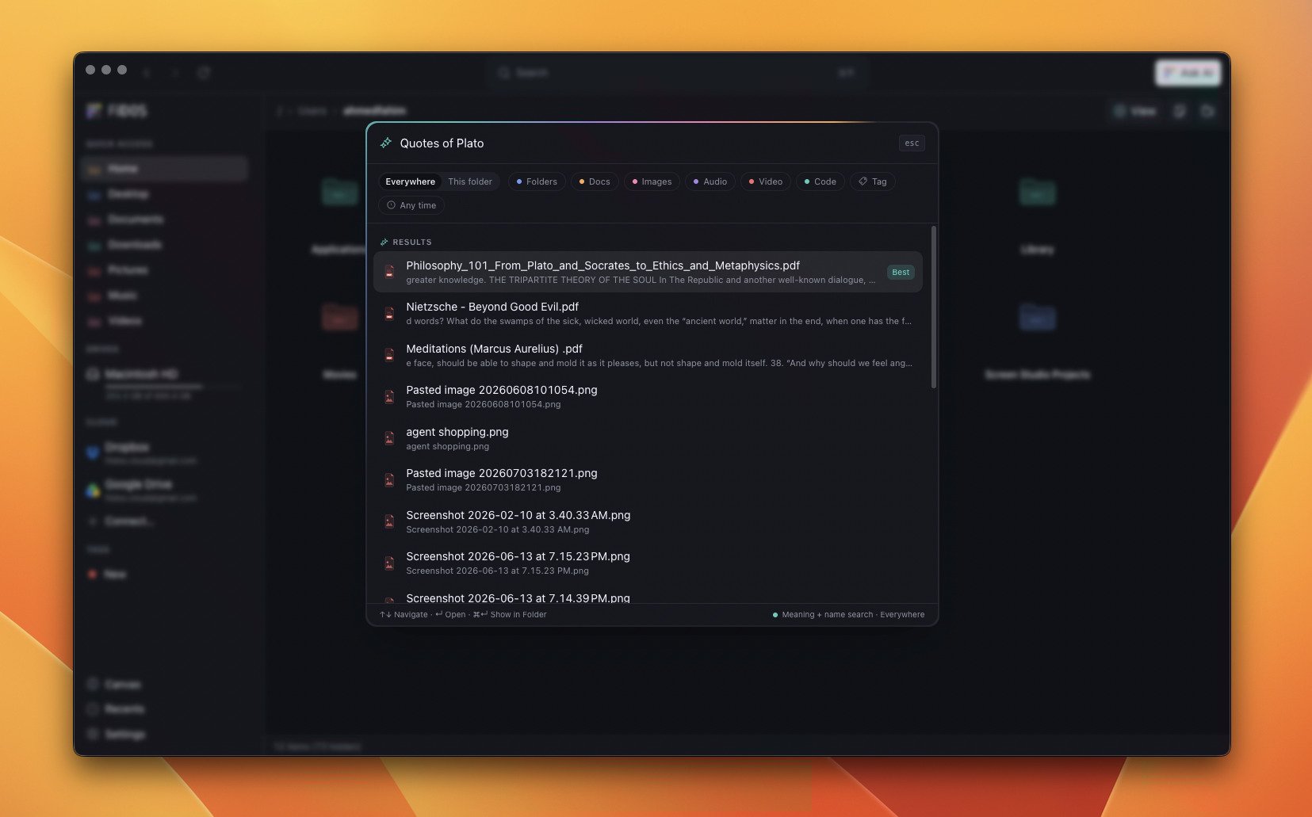Click the PDF icon beside Meditations (Marcus Aurelius)
Screen dimensions: 1312x817
coord(389,355)
